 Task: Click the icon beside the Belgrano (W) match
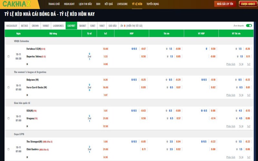click(x=8, y=87)
